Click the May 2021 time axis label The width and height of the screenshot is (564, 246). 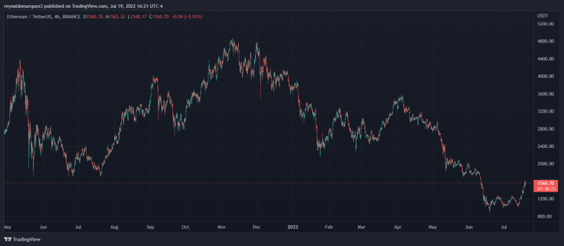pos(7,227)
